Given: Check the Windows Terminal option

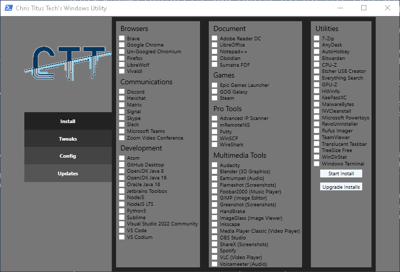Looking at the screenshot, I should click(317, 164).
